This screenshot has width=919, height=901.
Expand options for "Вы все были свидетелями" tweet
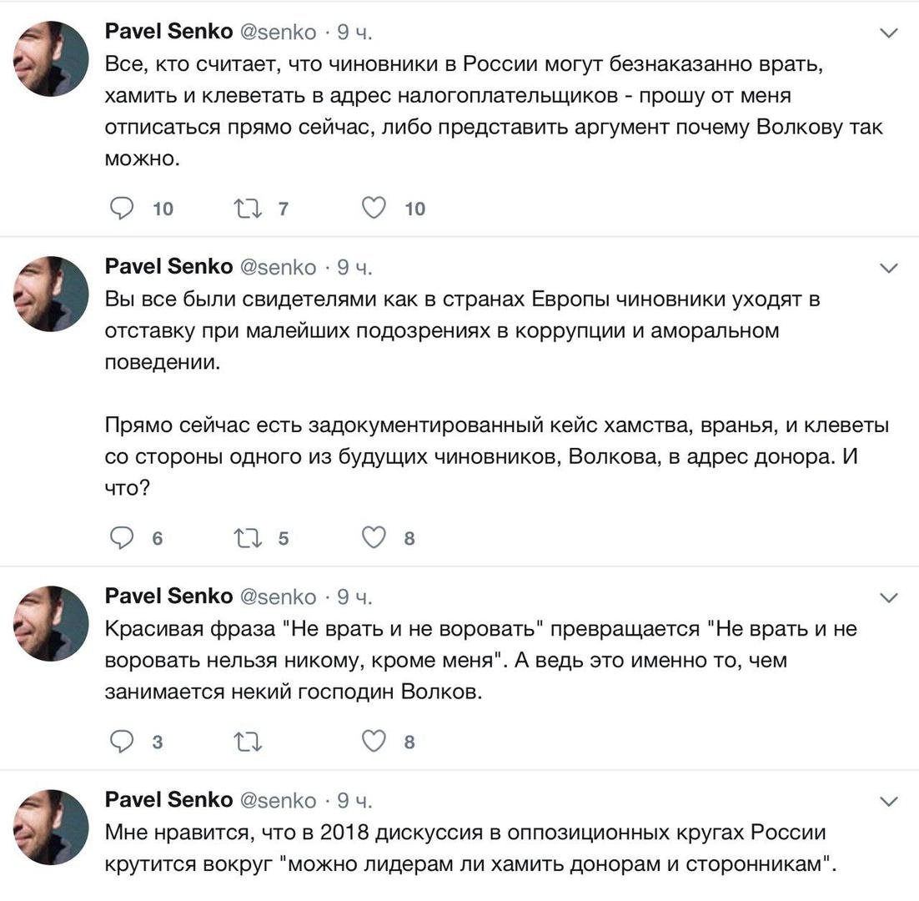point(889,268)
